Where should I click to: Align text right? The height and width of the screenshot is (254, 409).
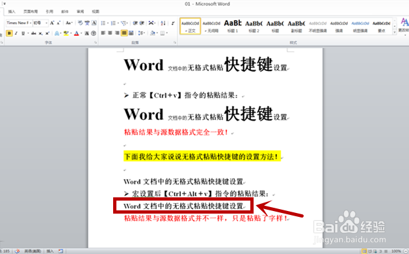pos(117,33)
